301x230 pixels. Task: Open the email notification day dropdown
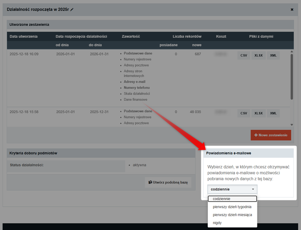click(x=232, y=189)
